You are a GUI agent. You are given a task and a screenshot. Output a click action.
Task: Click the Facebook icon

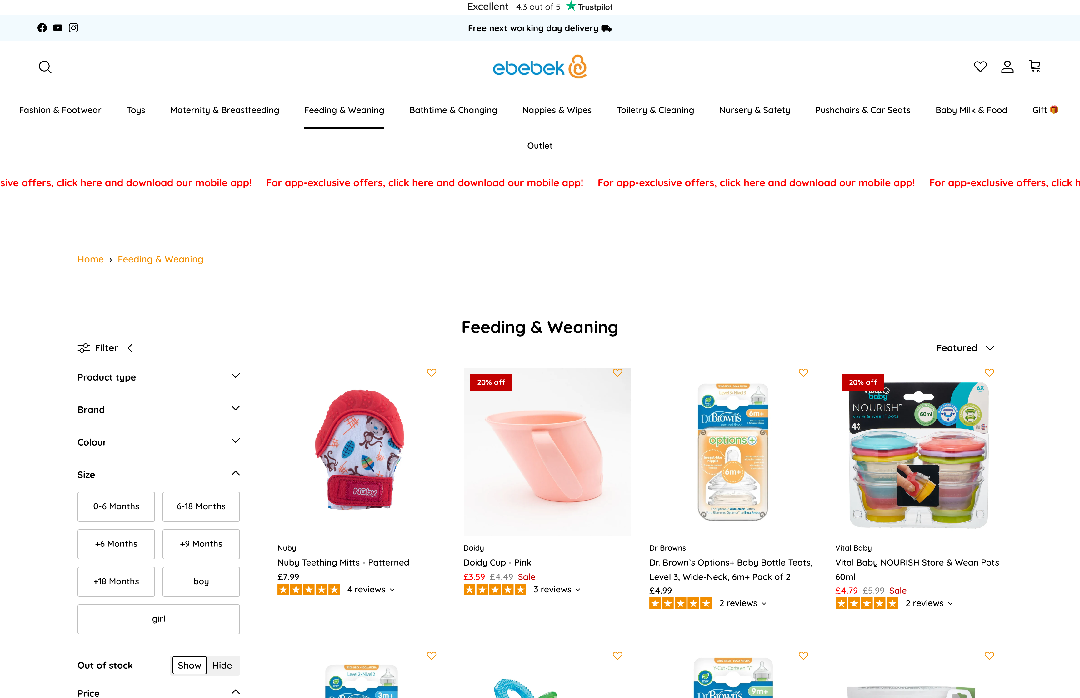(x=42, y=28)
